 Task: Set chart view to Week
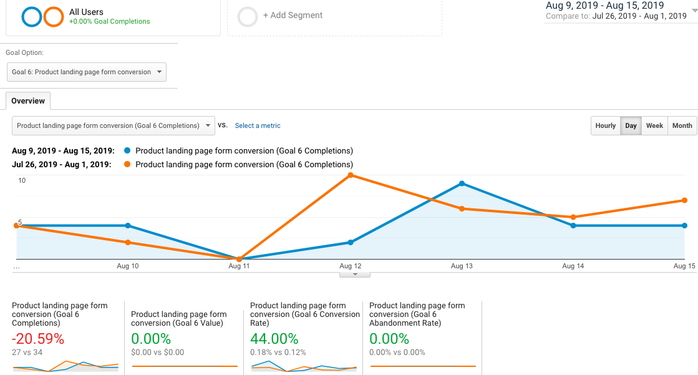point(654,125)
